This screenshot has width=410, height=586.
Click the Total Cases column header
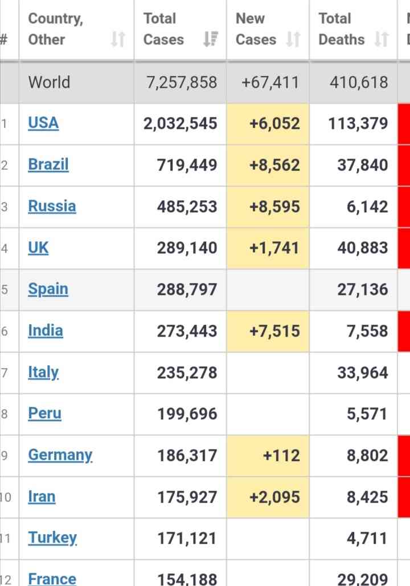180,29
